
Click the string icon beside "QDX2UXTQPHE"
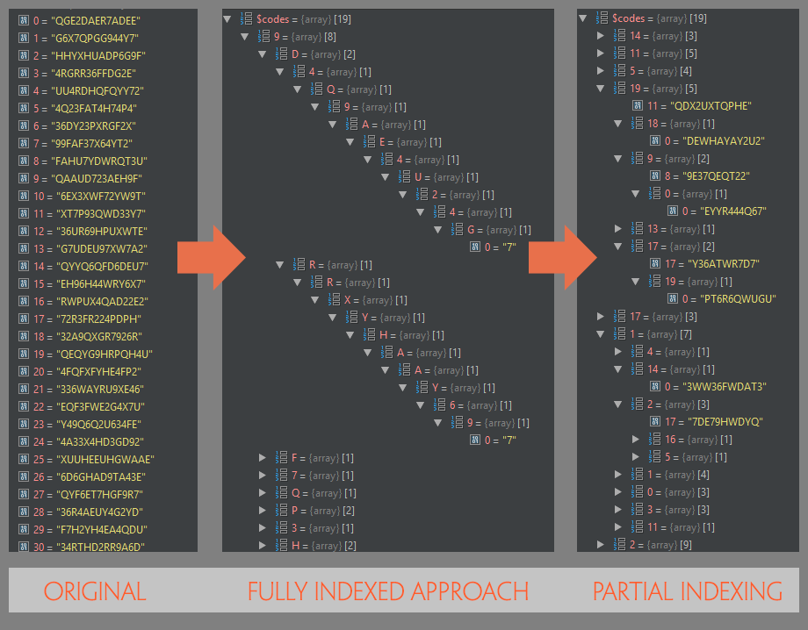pyautogui.click(x=638, y=106)
